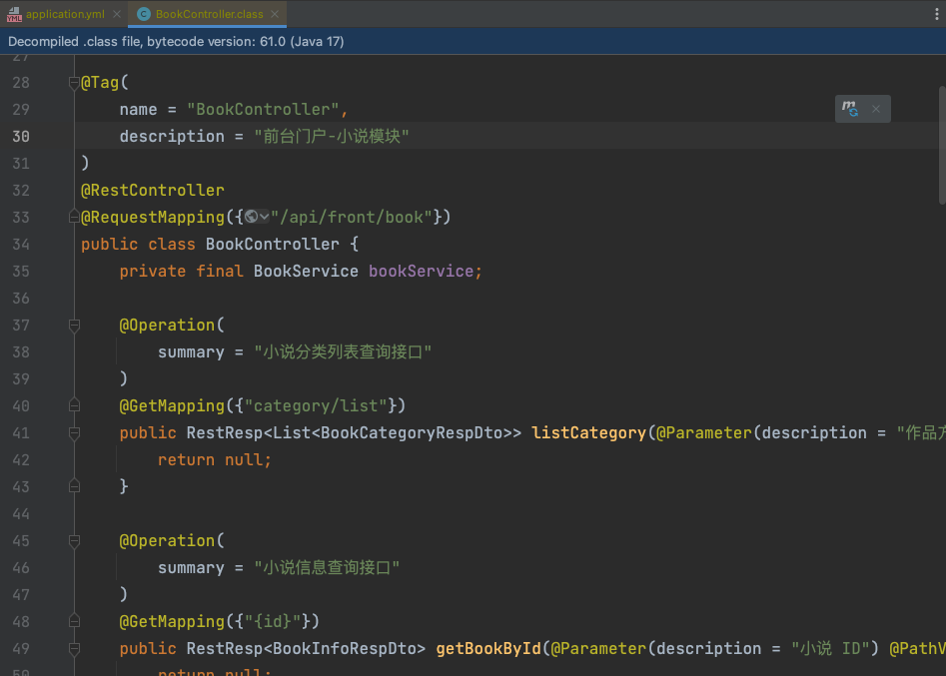Screen dimensions: 946x676
Task: Click the @RestController annotation
Action: (x=153, y=191)
